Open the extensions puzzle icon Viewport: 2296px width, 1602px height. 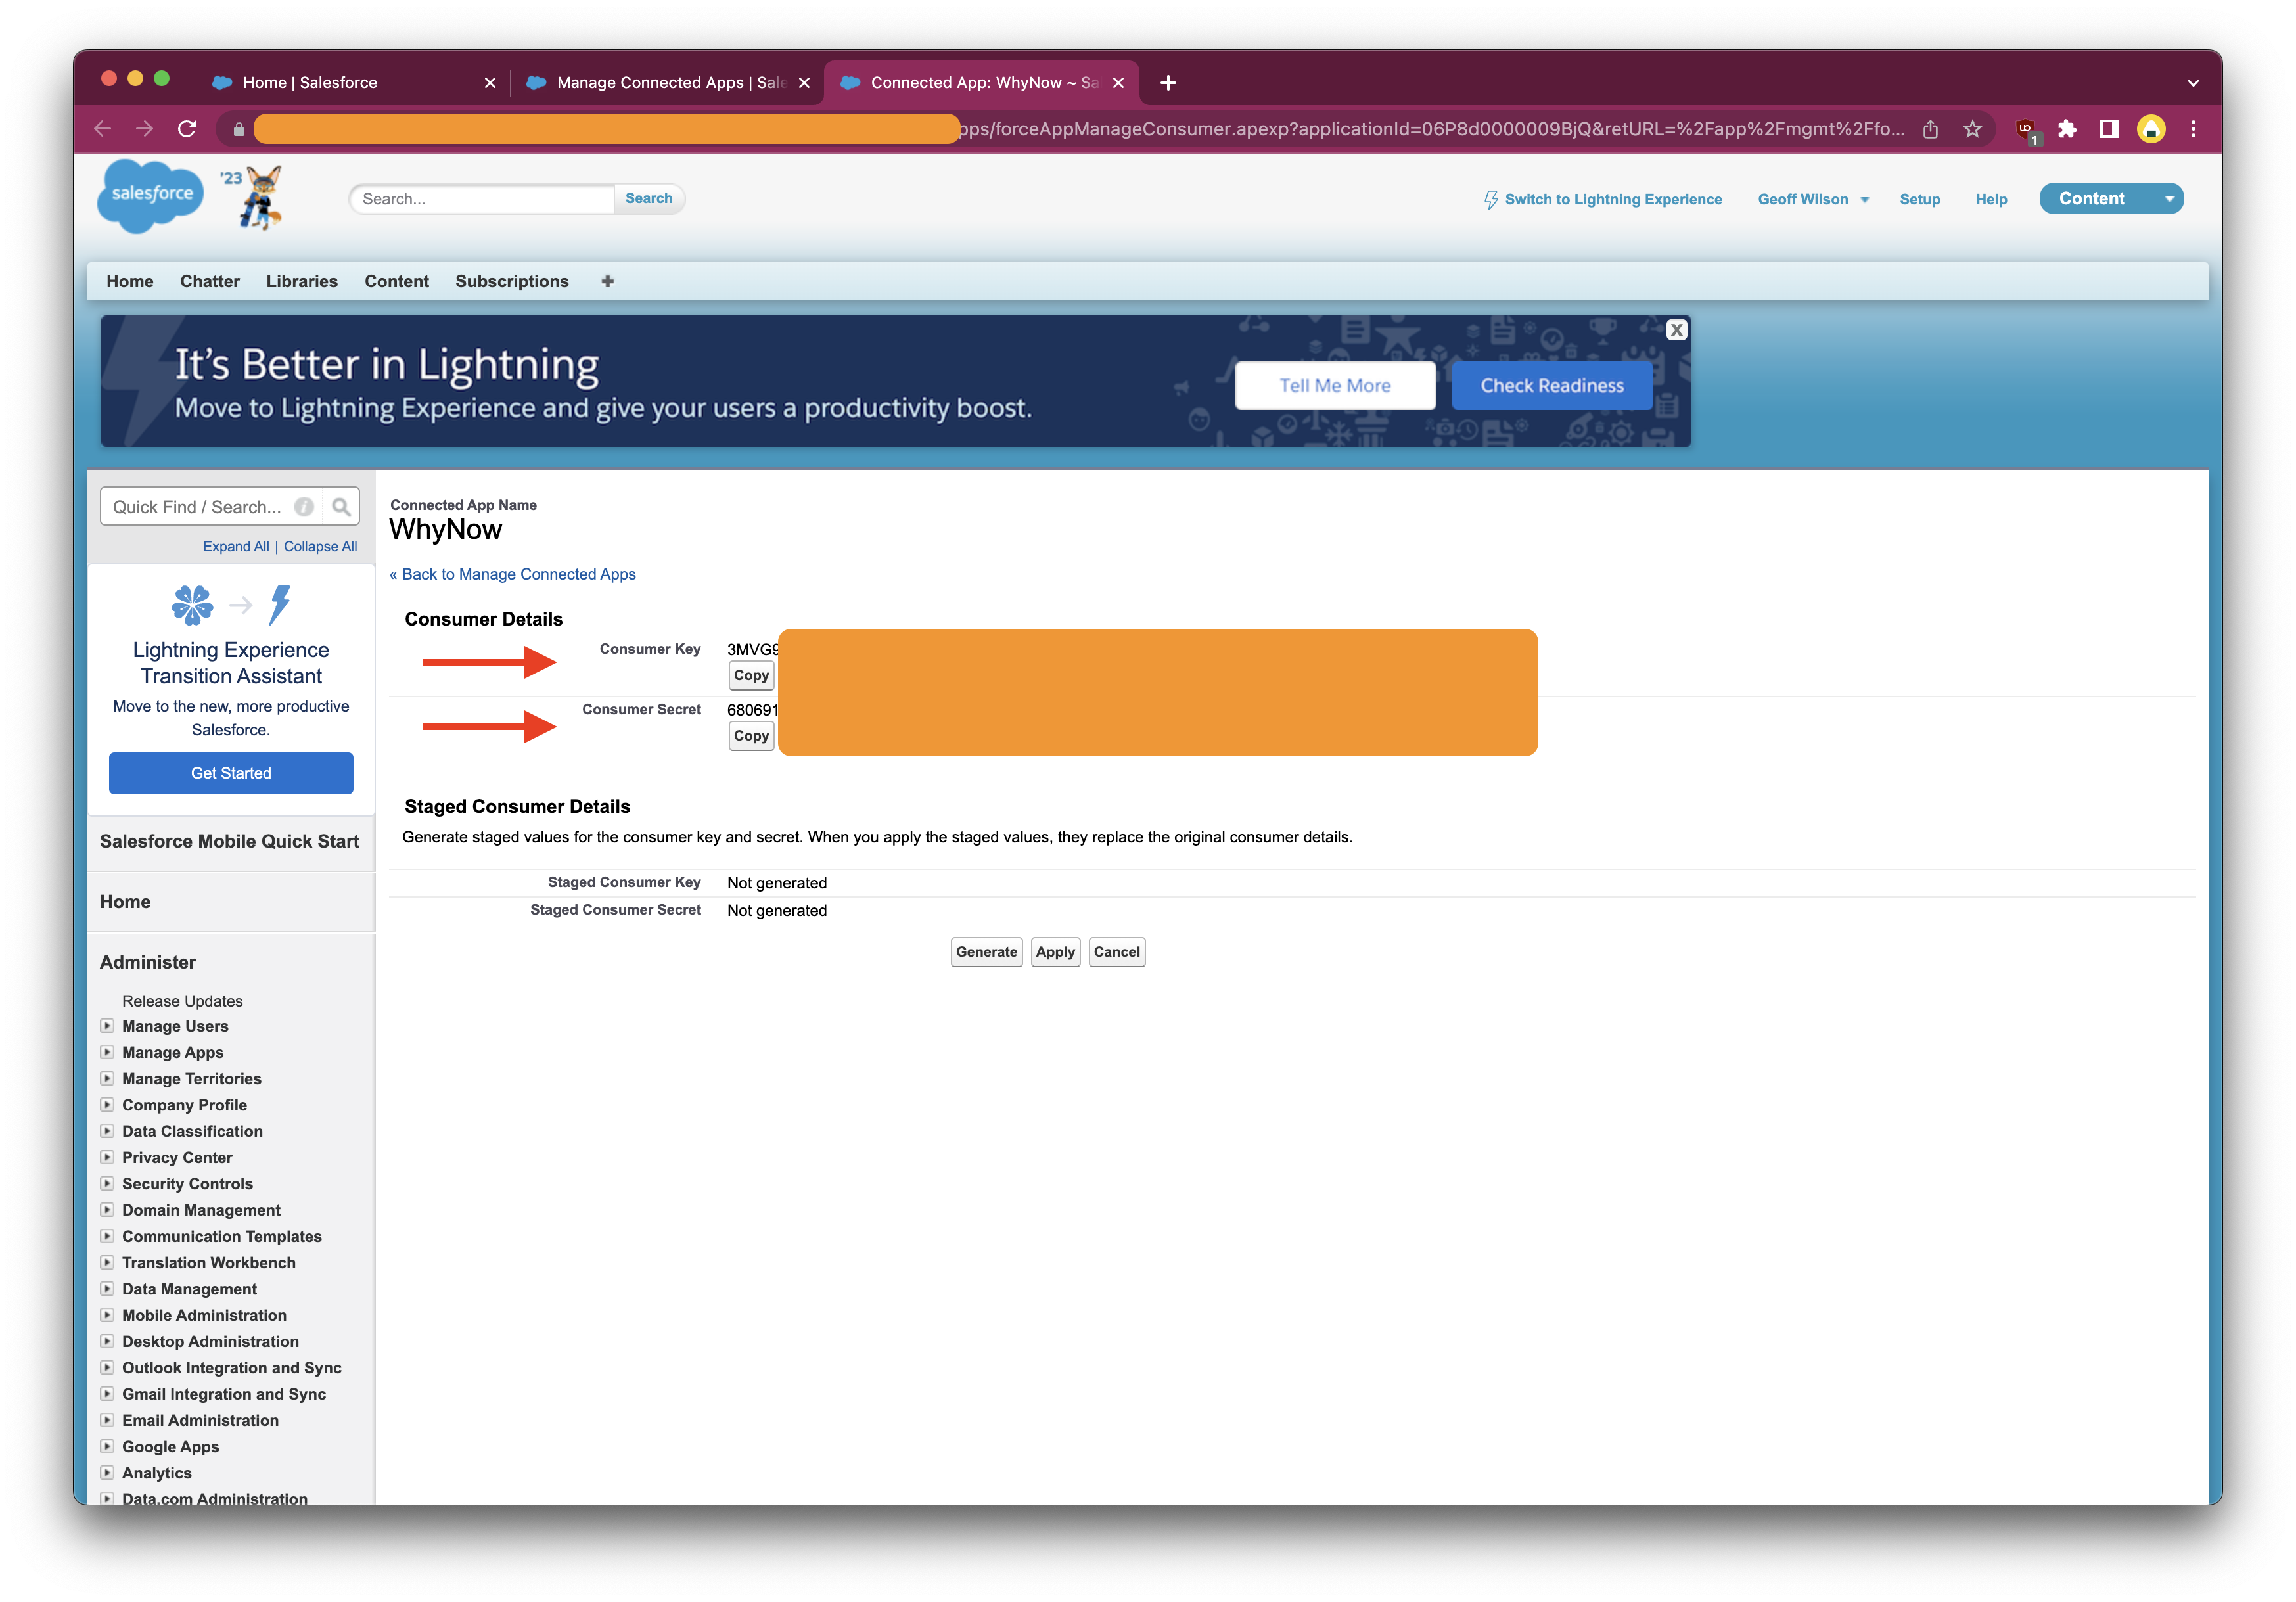2067,129
